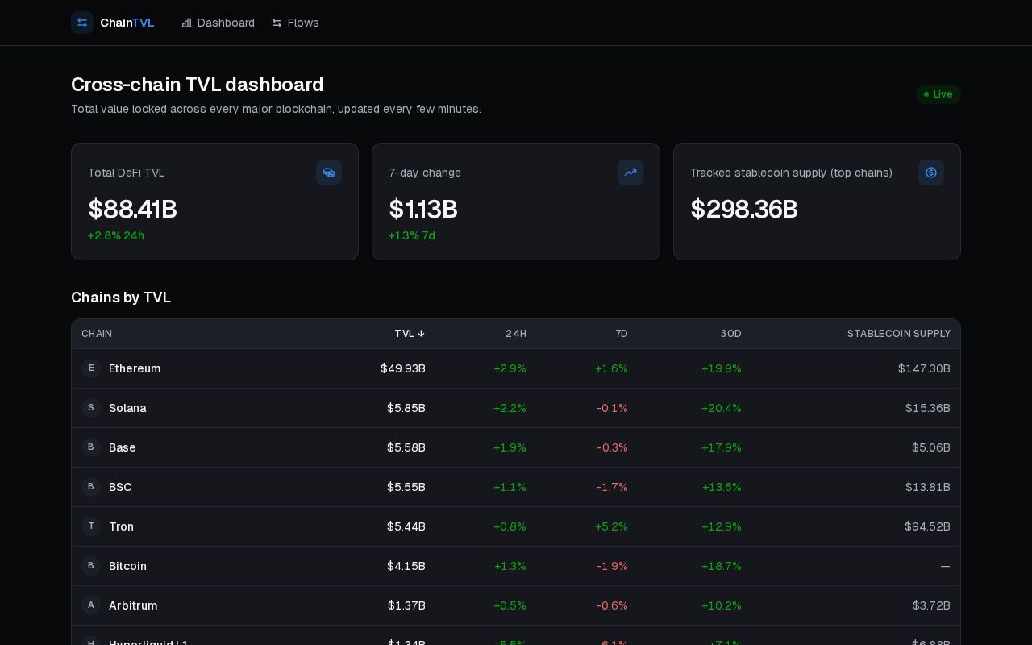Click the +5.2% Tron 7D value
Viewport: 1032px width, 645px height.
611,526
